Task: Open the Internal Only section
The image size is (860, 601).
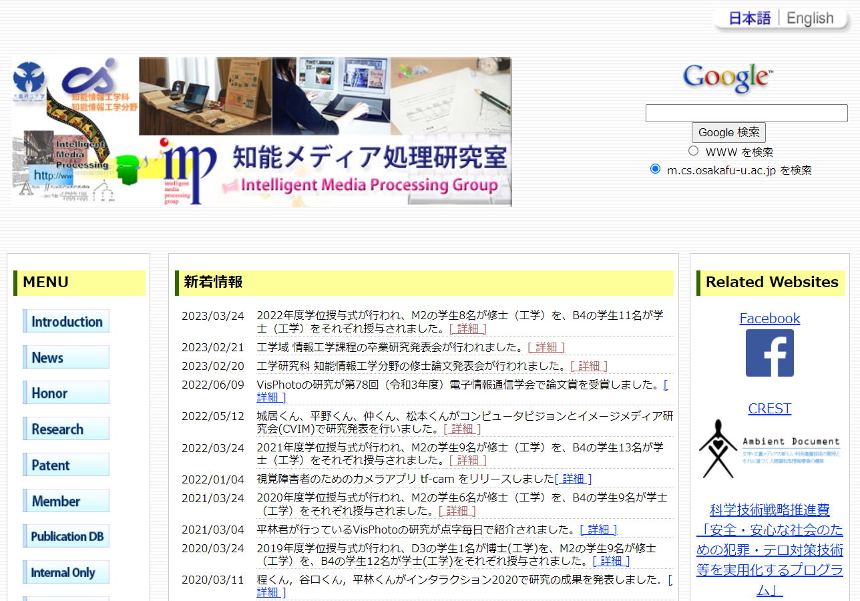Action: coord(66,572)
